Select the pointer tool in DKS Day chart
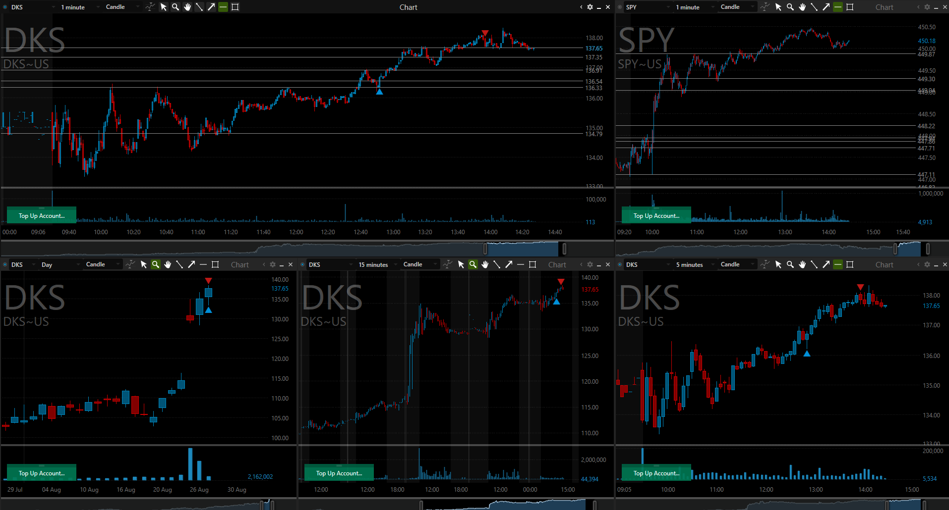Image resolution: width=949 pixels, height=510 pixels. 144,264
